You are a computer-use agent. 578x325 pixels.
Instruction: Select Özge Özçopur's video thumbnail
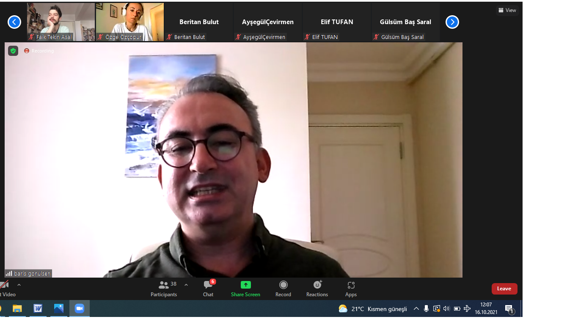[129, 22]
